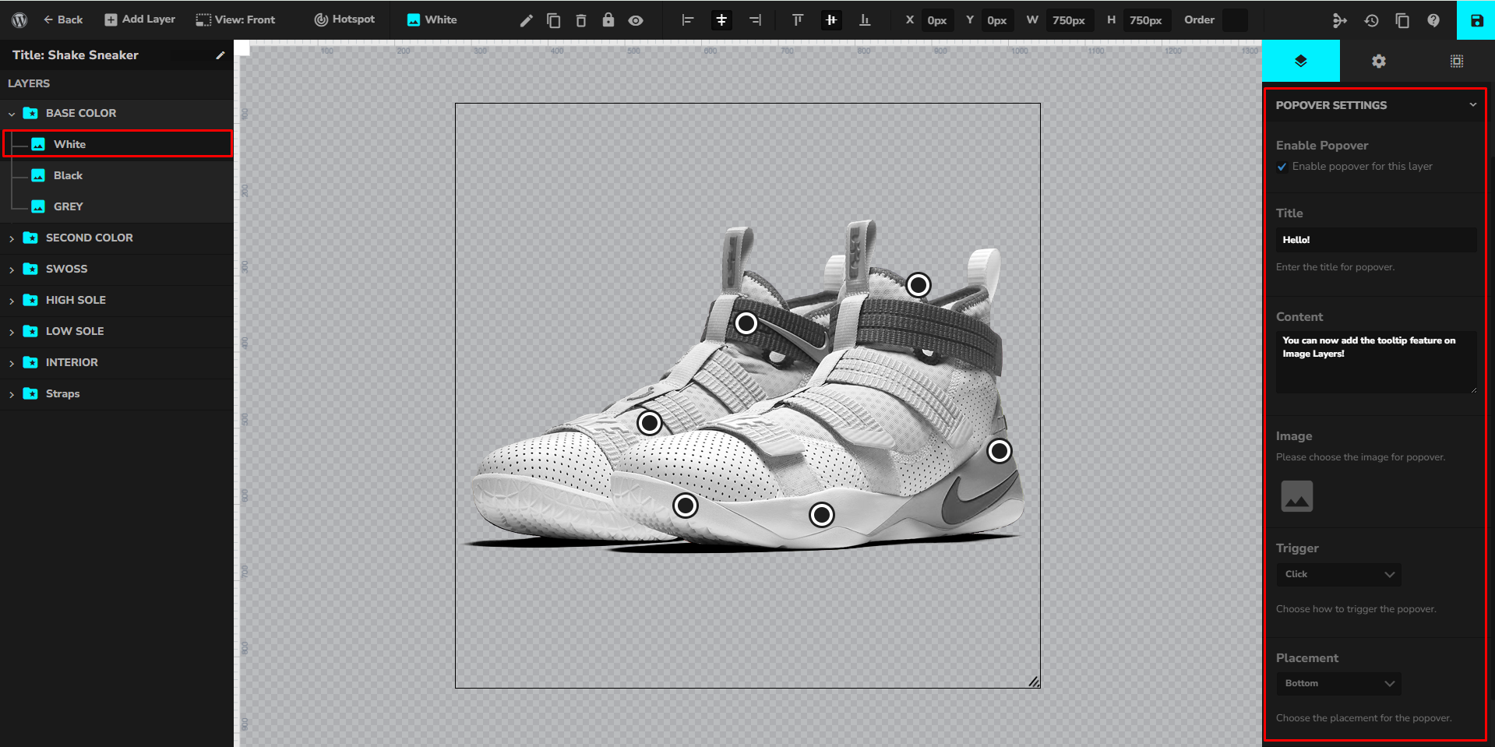Viewport: 1495px width, 747px height.
Task: Click the pencil edit icon in toolbar
Action: click(527, 20)
